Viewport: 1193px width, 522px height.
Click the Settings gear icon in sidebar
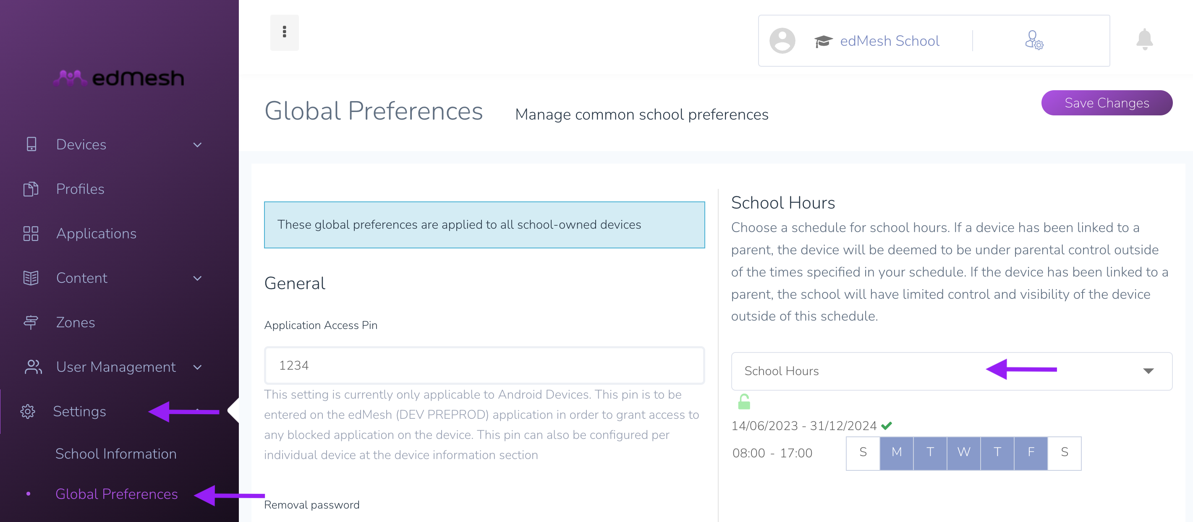[x=28, y=411]
